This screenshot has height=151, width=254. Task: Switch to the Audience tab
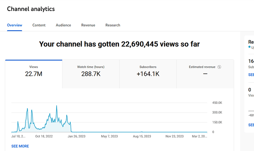tap(63, 25)
